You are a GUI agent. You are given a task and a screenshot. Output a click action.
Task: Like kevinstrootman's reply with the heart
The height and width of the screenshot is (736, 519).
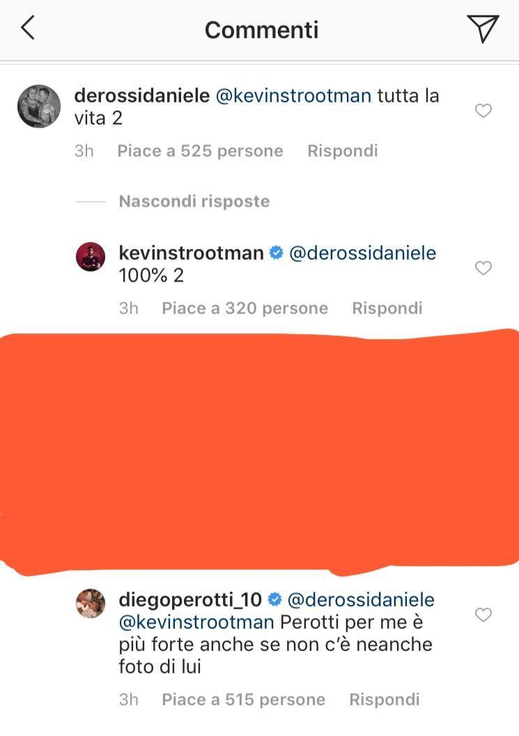point(483,268)
